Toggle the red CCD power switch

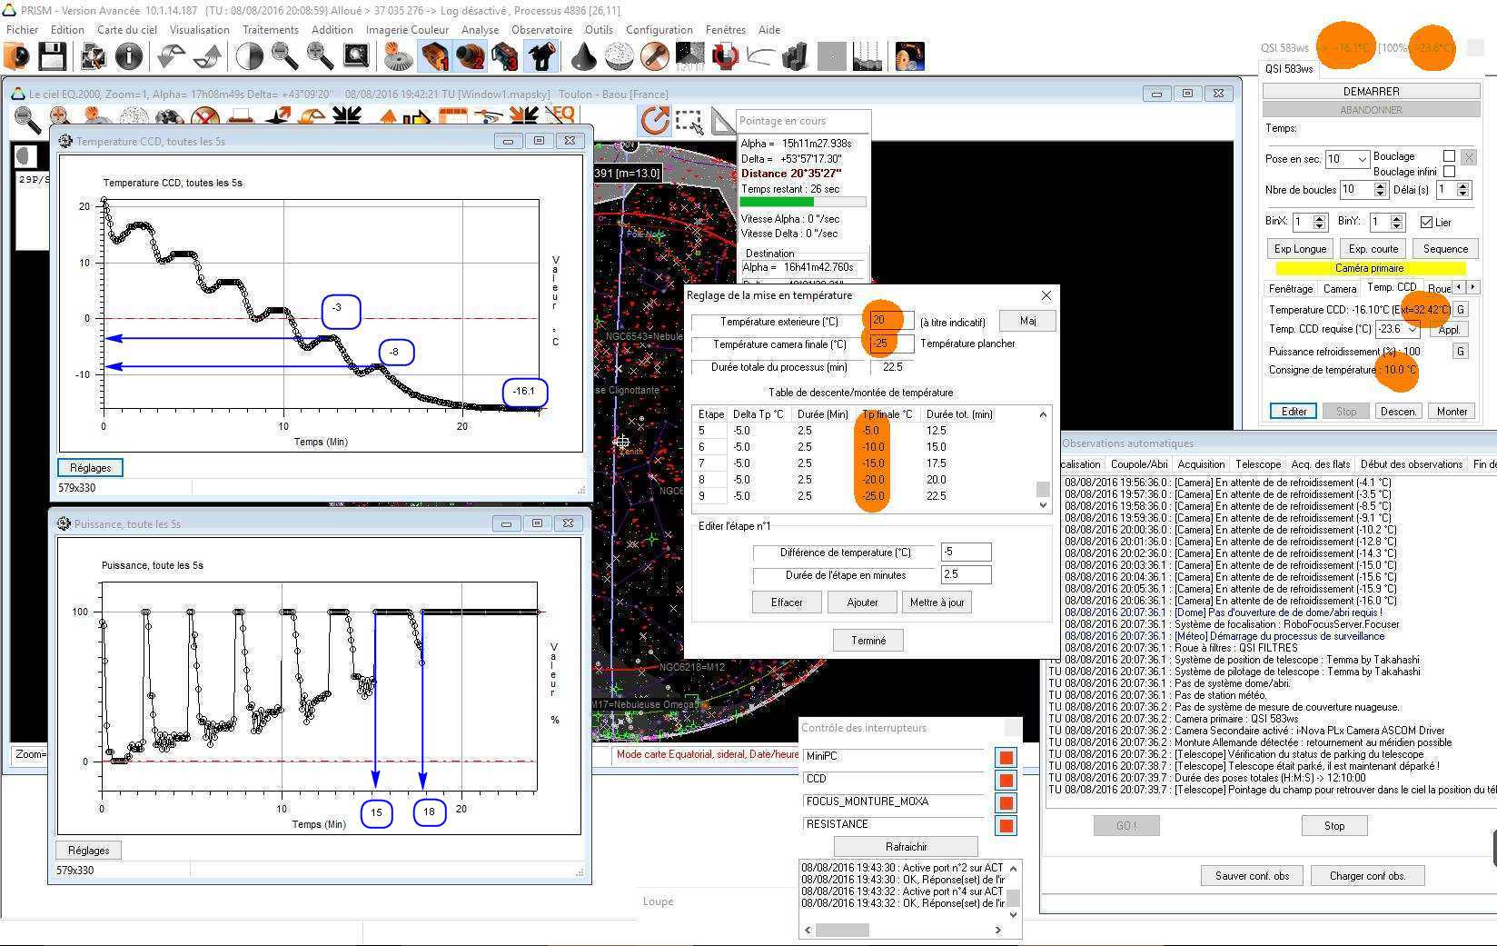pos(1006,780)
